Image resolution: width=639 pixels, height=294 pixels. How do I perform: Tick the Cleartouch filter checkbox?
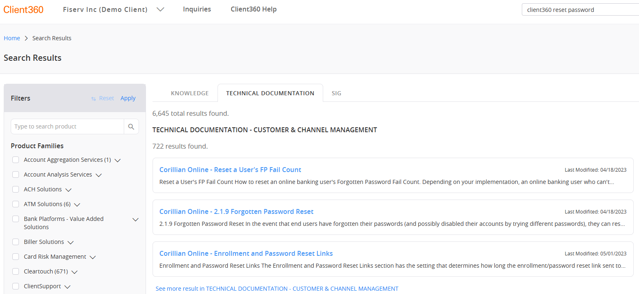[16, 271]
